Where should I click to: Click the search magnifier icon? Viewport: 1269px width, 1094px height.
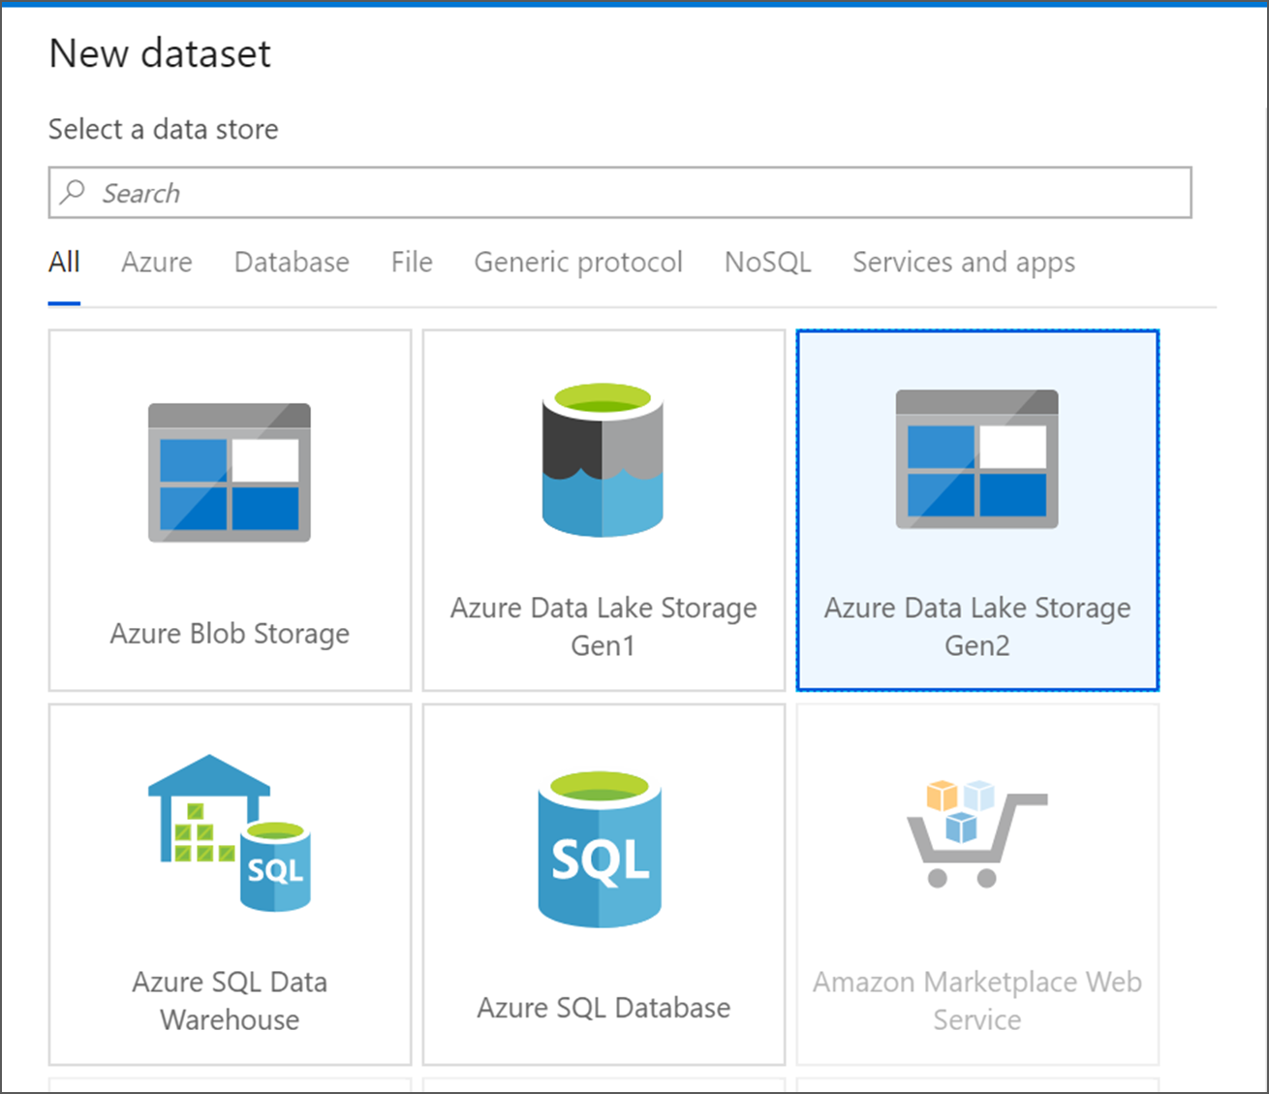click(x=73, y=193)
